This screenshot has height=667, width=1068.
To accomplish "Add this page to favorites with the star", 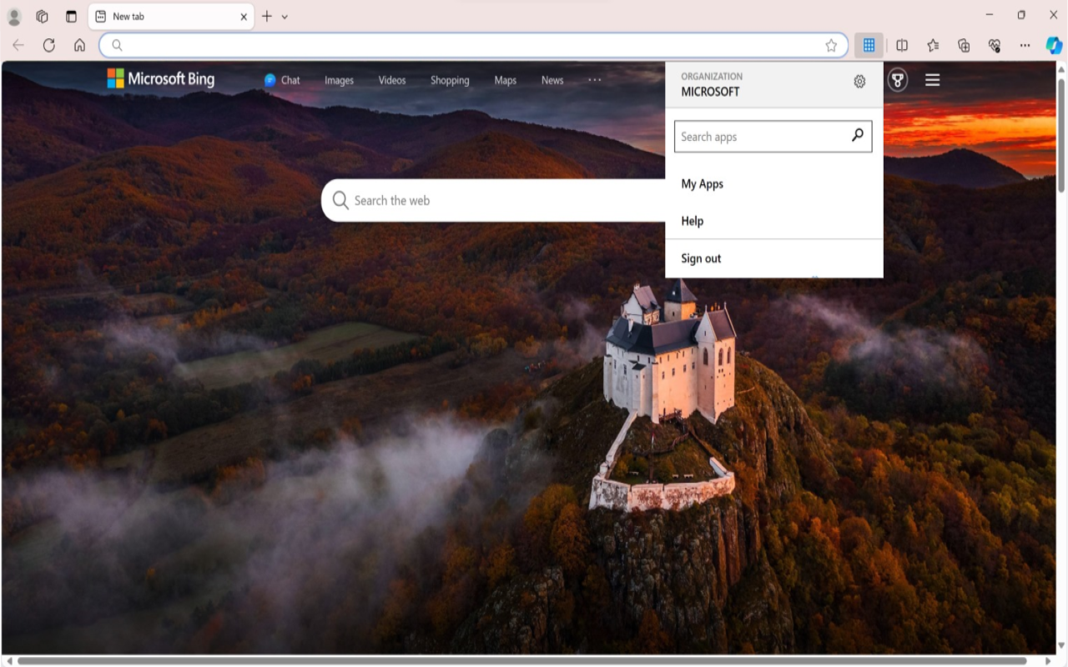I will [x=831, y=46].
